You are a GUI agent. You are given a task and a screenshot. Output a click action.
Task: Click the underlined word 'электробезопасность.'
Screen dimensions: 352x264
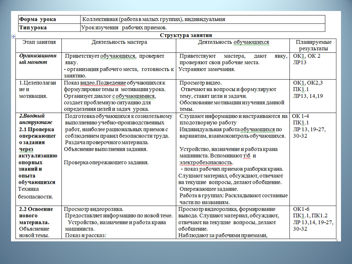pos(206,163)
